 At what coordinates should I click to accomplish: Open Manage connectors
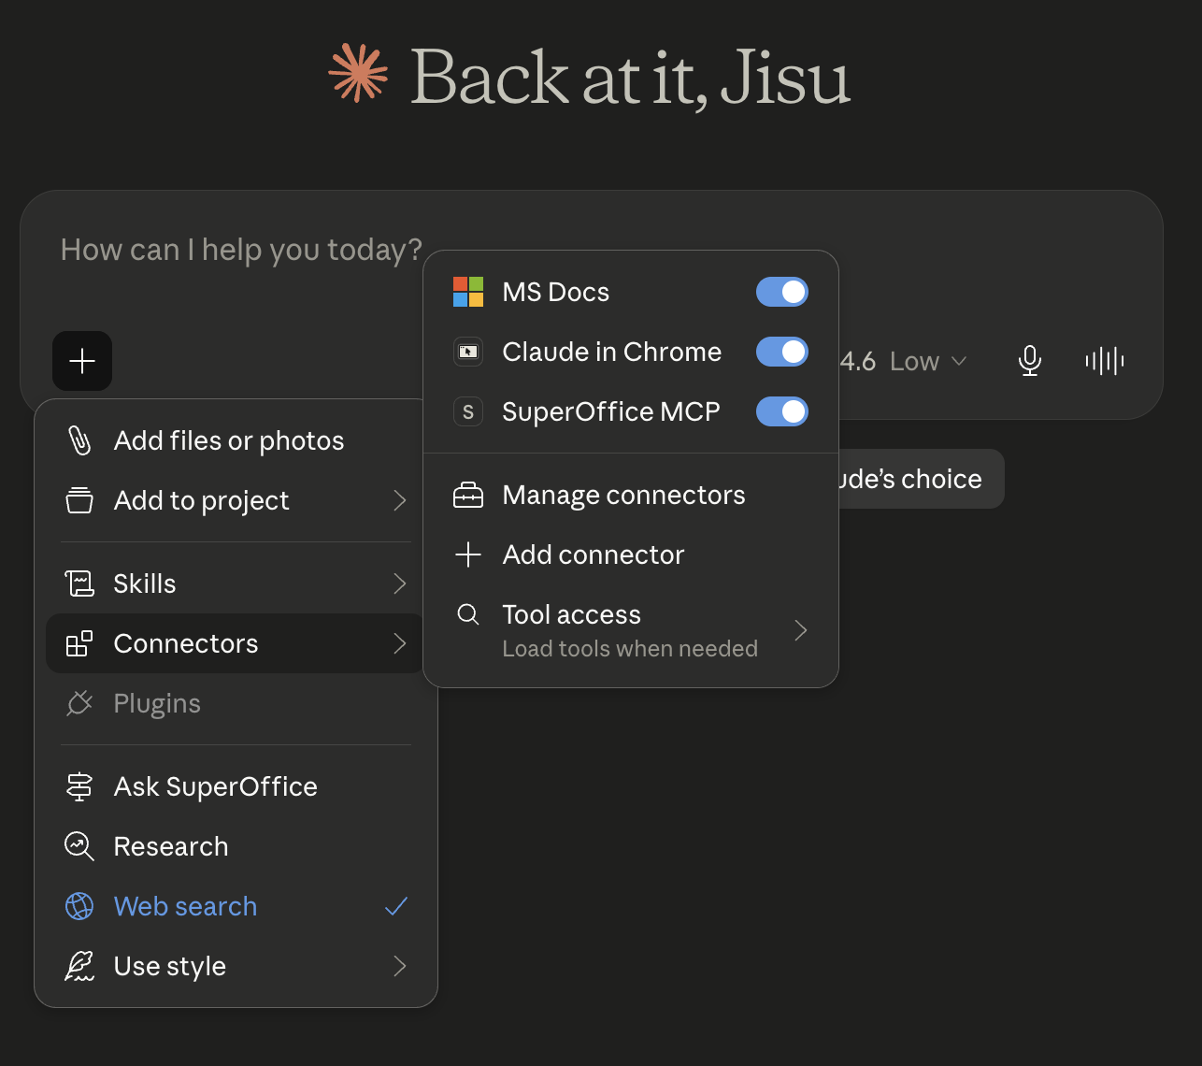point(631,495)
